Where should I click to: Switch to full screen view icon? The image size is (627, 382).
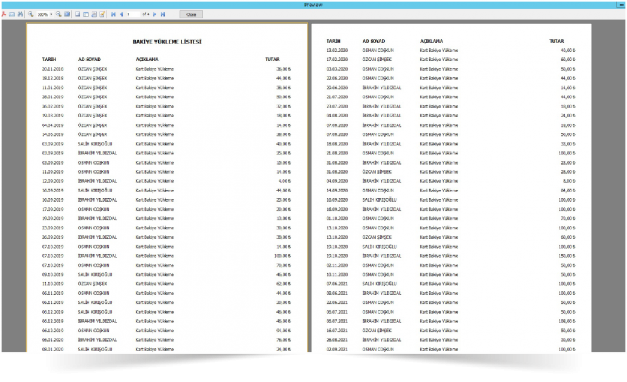click(67, 14)
